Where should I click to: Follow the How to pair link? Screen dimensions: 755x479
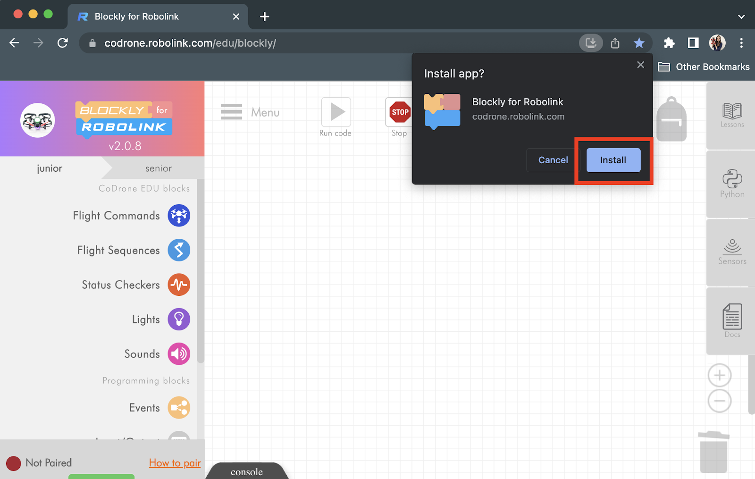[175, 463]
